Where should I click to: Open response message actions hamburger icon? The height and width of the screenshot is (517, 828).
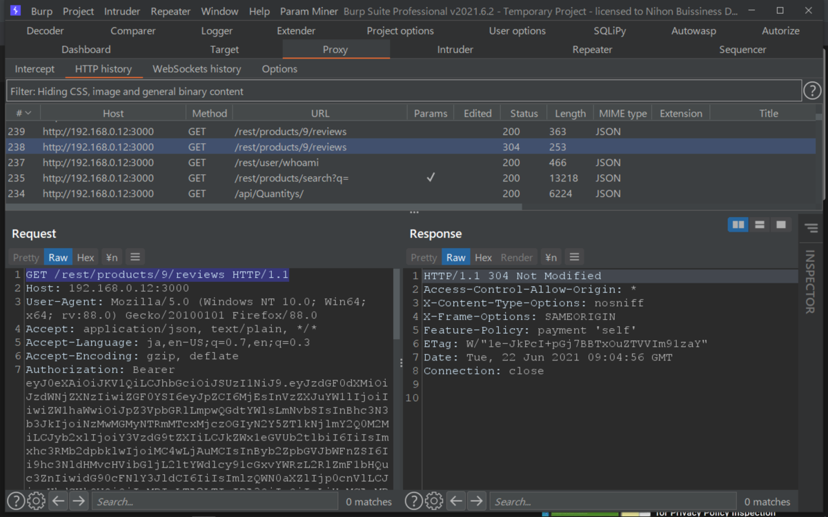(x=574, y=257)
